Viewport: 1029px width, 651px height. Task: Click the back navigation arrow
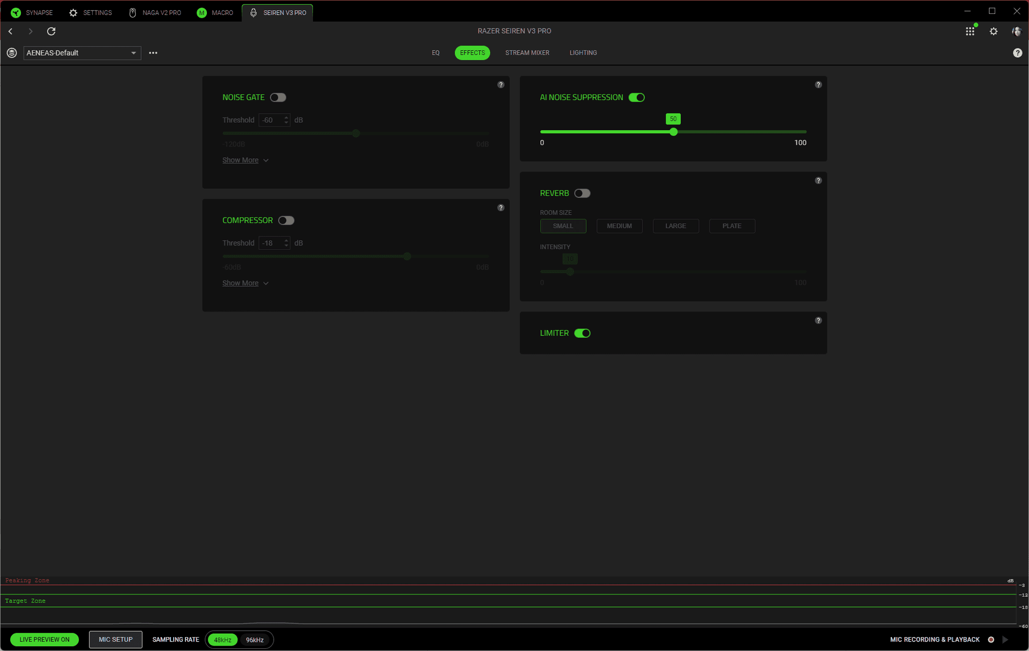click(10, 31)
